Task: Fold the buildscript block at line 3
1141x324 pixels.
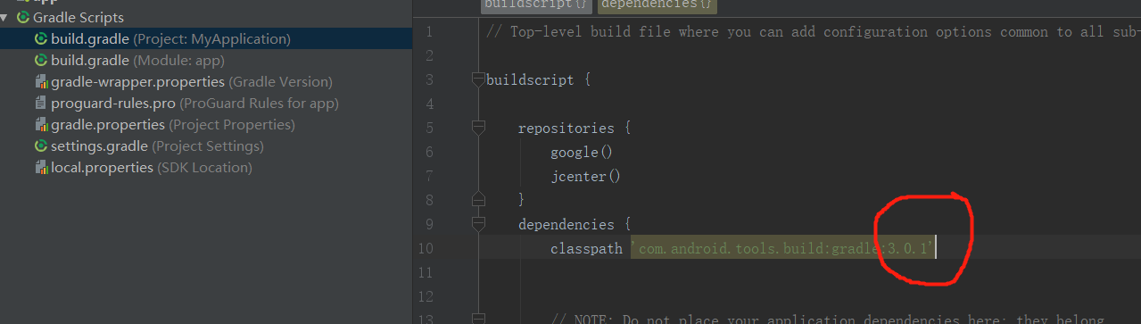Action: point(478,80)
